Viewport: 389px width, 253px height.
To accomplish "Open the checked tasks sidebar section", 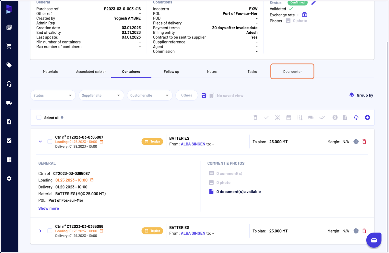I will point(9,141).
